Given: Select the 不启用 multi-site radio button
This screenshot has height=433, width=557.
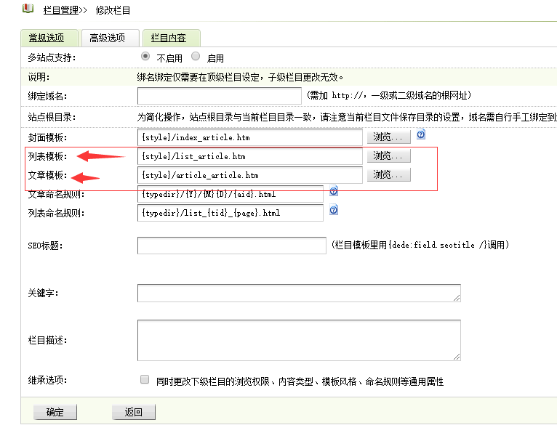Looking at the screenshot, I should [x=145, y=57].
